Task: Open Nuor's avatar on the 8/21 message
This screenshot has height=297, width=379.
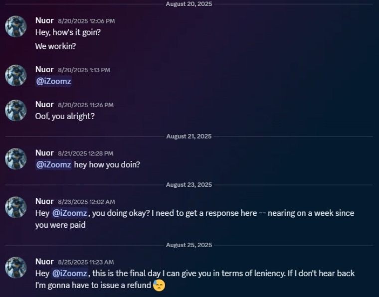Action: pyautogui.click(x=16, y=158)
